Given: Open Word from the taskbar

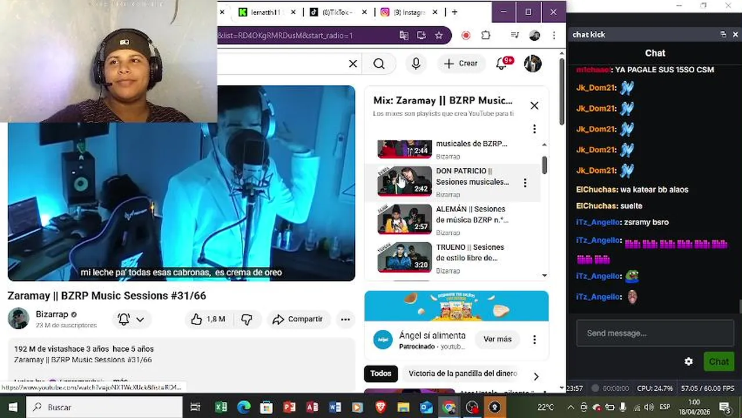Looking at the screenshot, I should click(335, 407).
